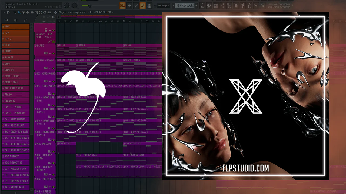The image size is (346, 194).
Task: Switch picker to the audio clips tab
Action: pyautogui.click(x=16, y=20)
